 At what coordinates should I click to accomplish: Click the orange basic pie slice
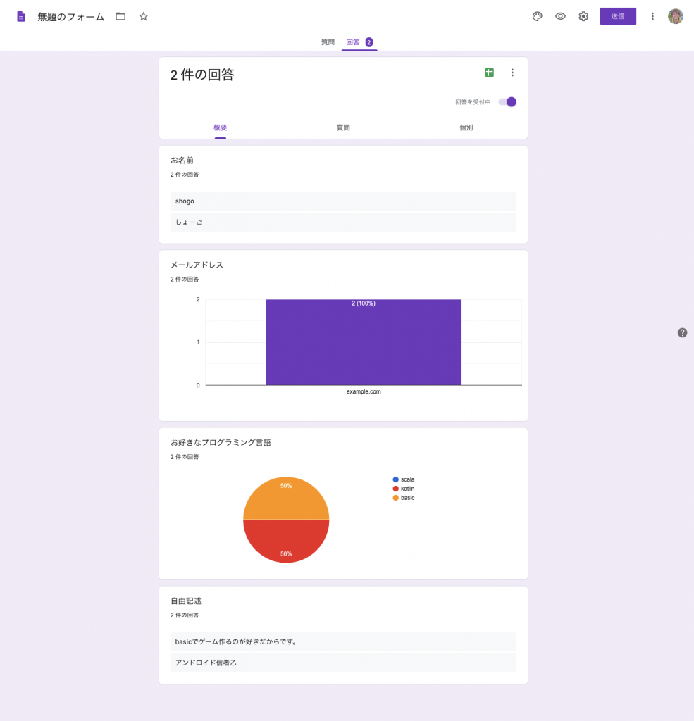point(286,500)
